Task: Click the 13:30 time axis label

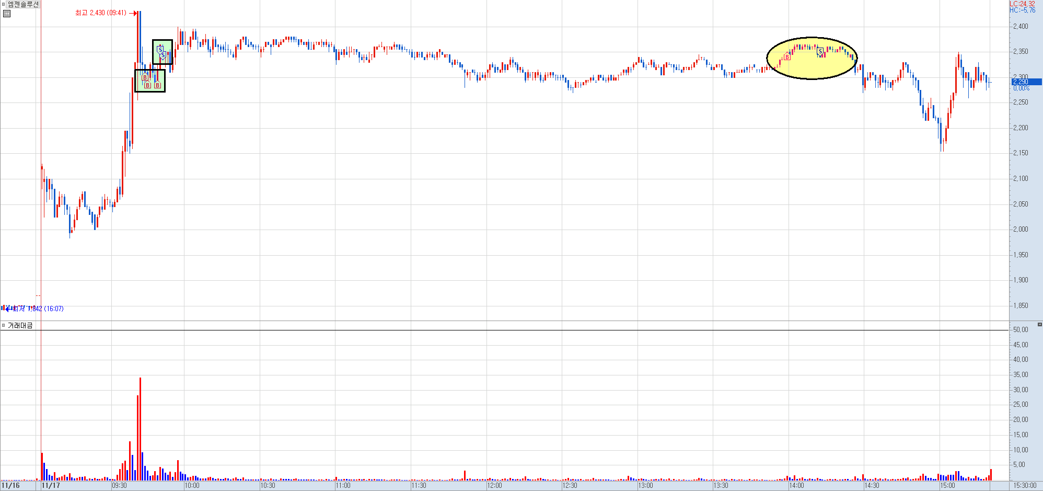Action: pos(721,486)
